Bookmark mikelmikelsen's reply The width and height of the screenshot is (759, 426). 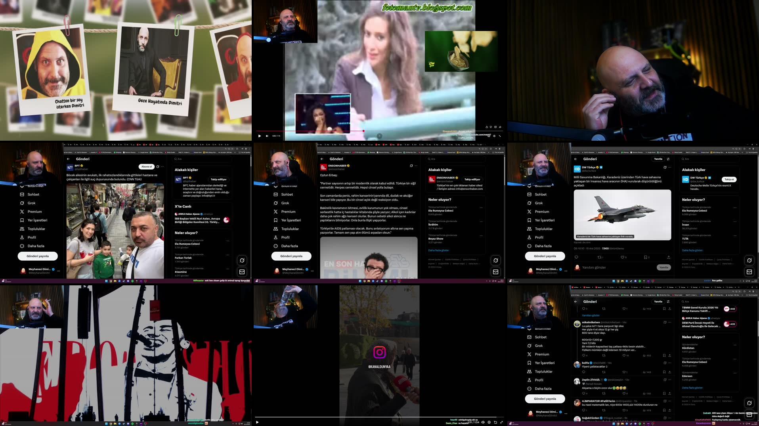(x=664, y=355)
